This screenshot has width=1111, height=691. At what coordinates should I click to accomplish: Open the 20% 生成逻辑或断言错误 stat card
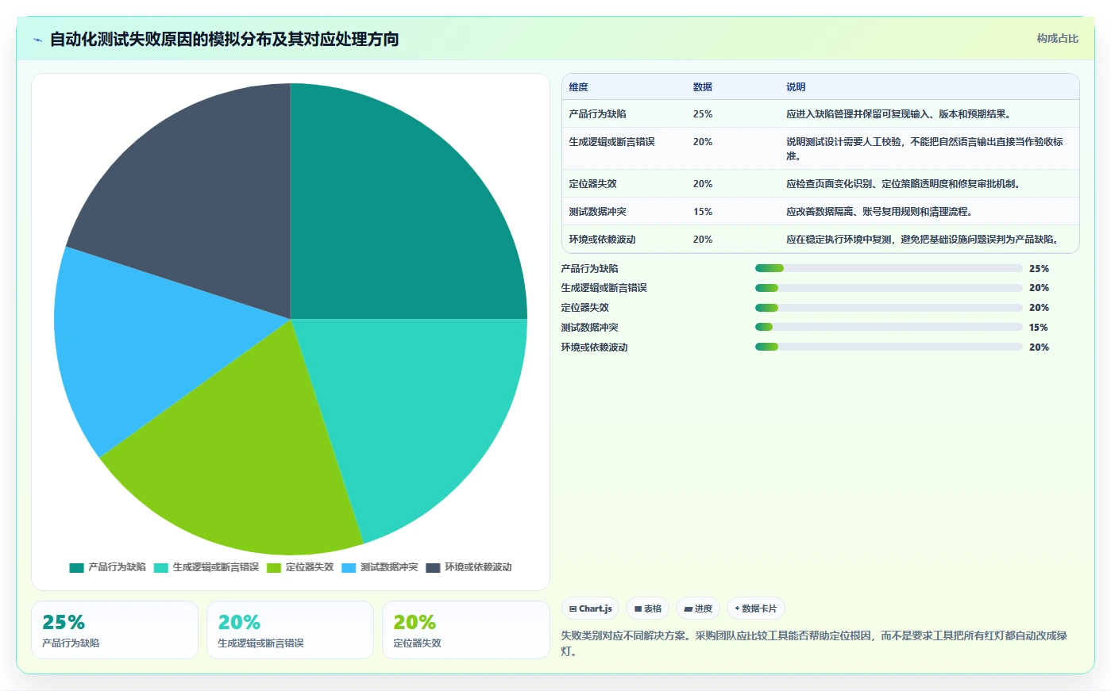coord(290,630)
